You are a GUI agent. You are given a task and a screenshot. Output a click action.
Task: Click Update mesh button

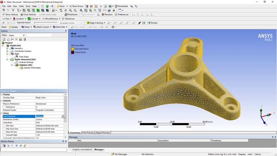point(13,27)
